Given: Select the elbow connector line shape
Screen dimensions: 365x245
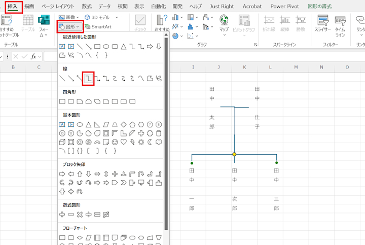Looking at the screenshot, I should (88, 78).
